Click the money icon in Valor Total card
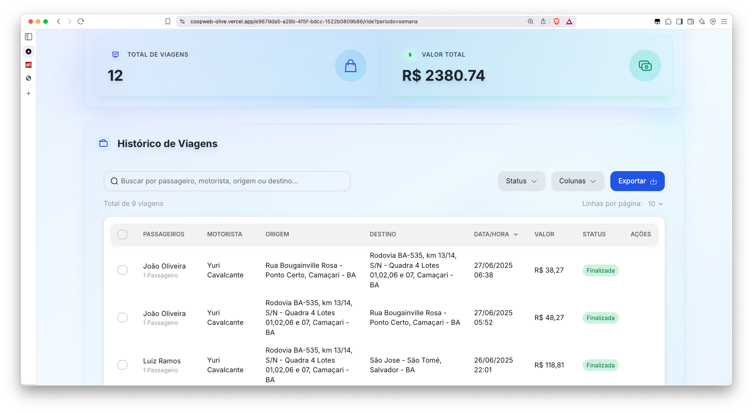This screenshot has height=413, width=753. [645, 66]
